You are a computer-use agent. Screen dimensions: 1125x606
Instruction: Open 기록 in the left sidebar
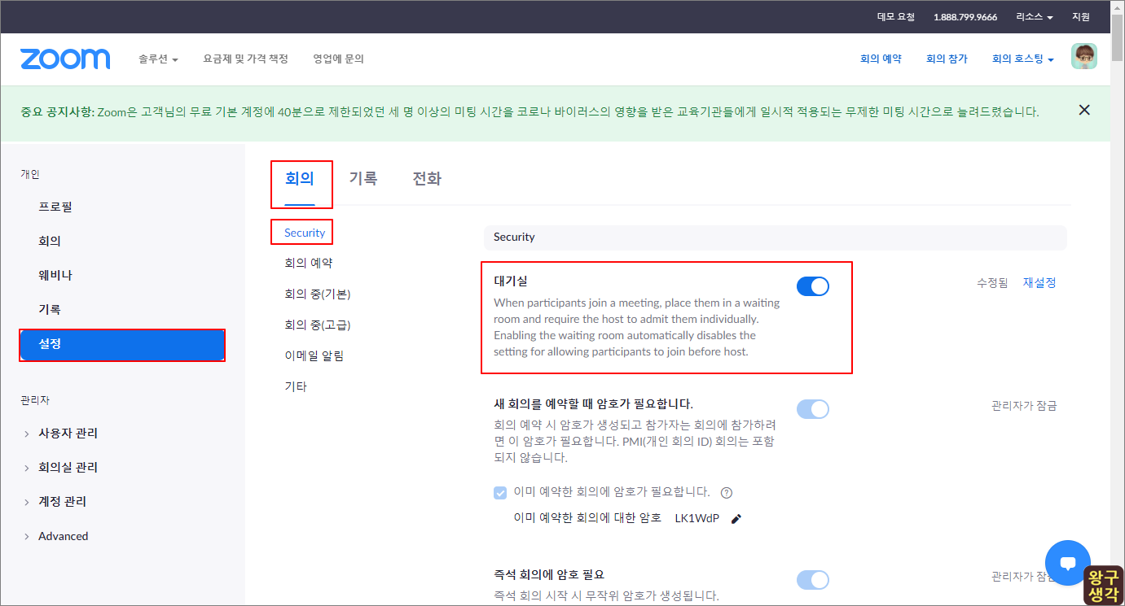tap(50, 310)
